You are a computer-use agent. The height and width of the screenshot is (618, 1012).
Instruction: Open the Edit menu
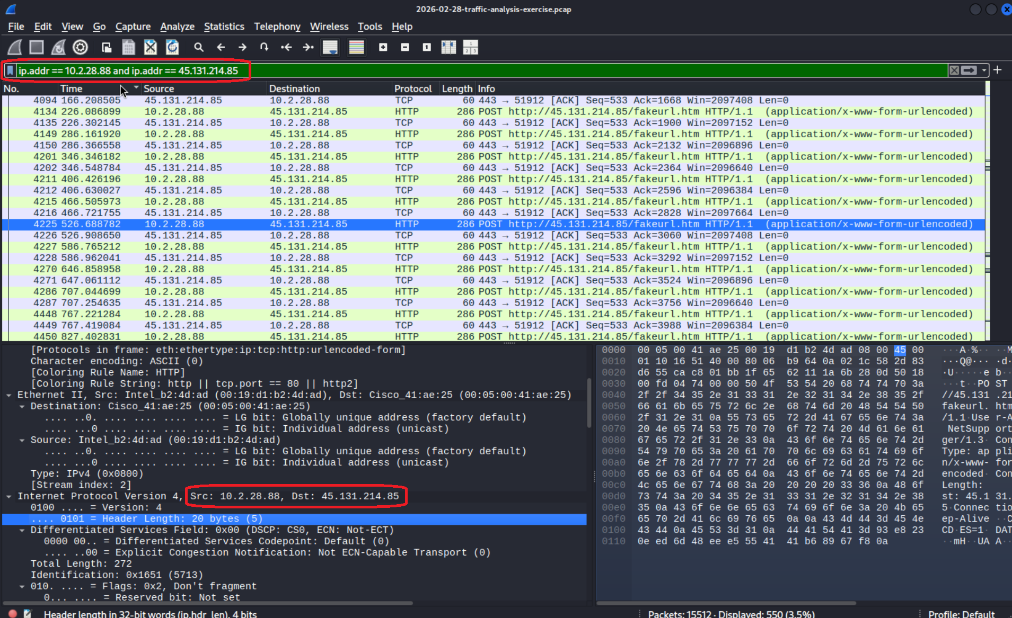43,26
